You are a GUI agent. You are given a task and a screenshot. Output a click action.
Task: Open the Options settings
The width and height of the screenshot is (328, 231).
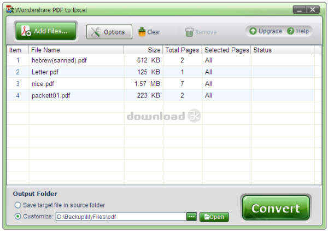tap(109, 32)
